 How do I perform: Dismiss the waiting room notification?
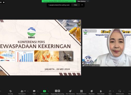click(82, 5)
